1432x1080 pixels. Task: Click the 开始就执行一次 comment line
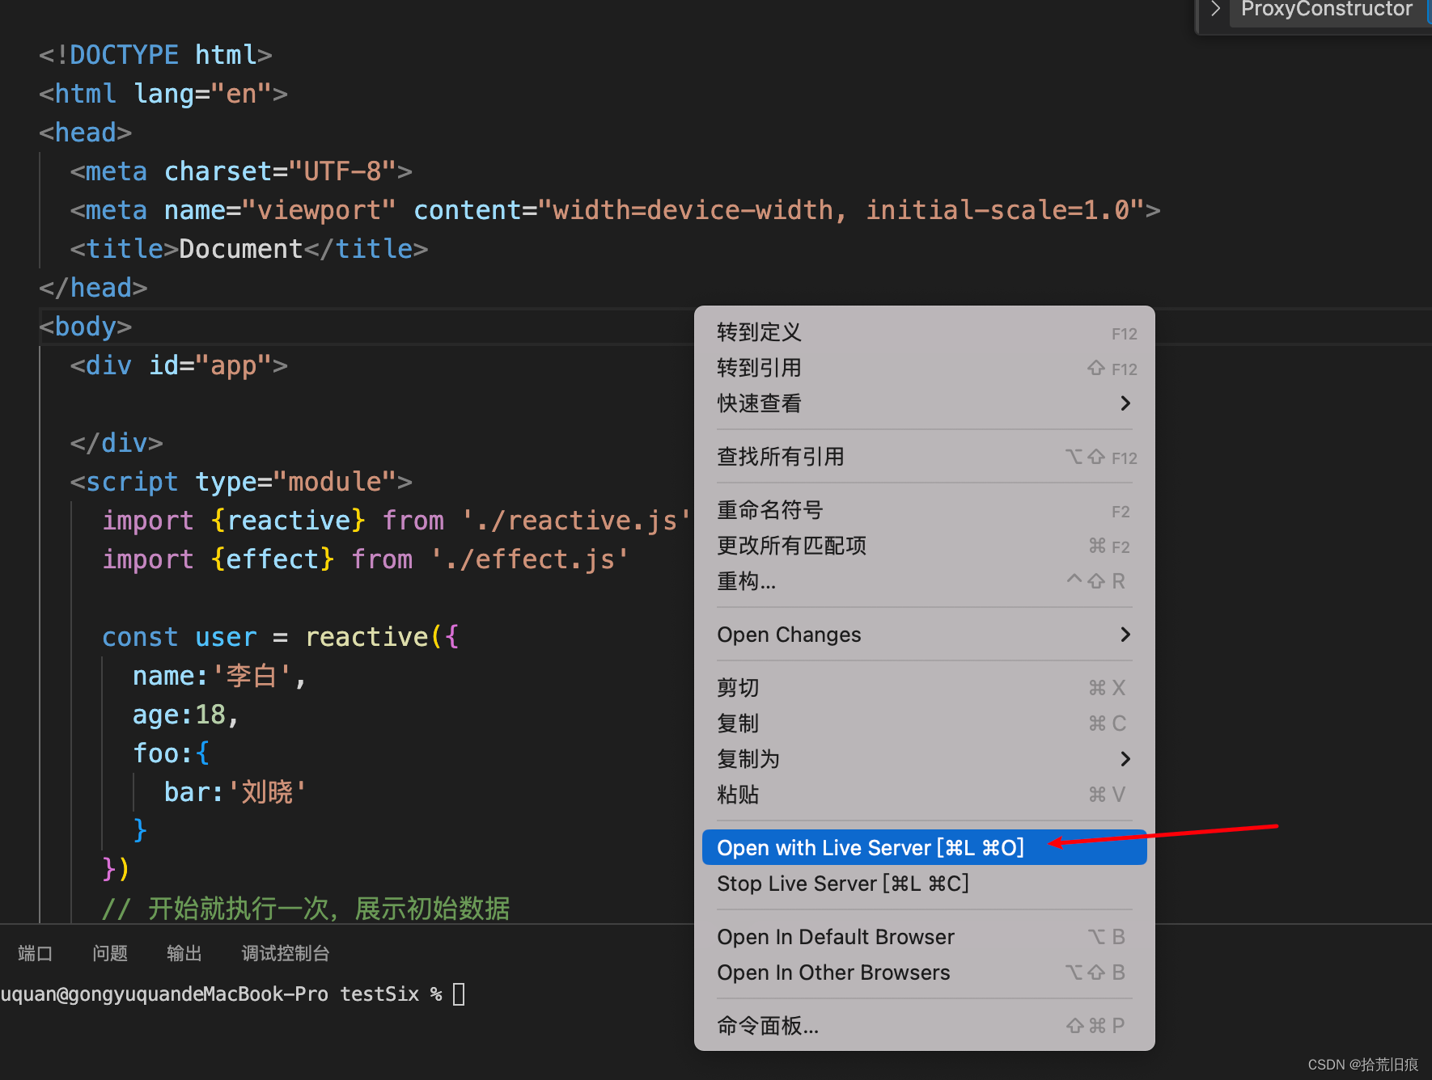click(306, 909)
